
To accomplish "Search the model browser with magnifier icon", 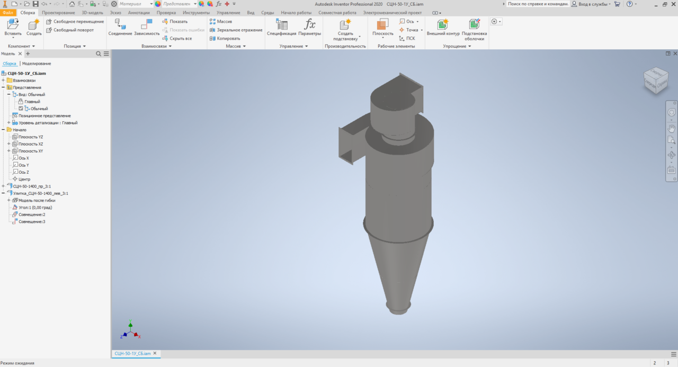I will (x=98, y=53).
